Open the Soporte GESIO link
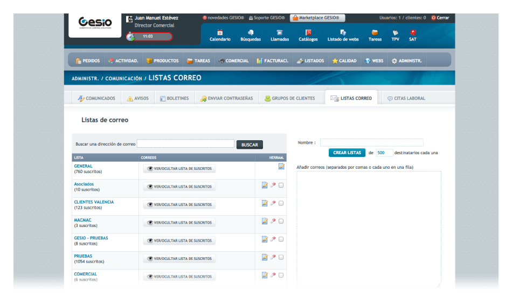Image resolution: width=512 pixels, height=303 pixels. [267, 18]
